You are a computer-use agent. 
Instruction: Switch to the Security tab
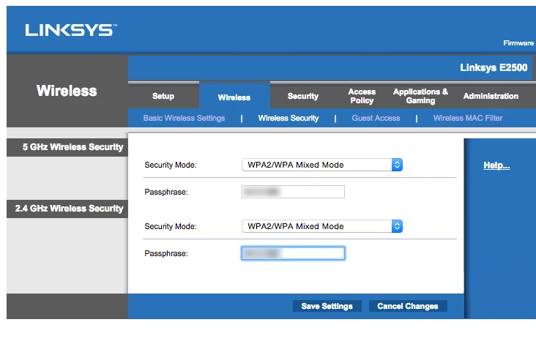click(x=302, y=97)
